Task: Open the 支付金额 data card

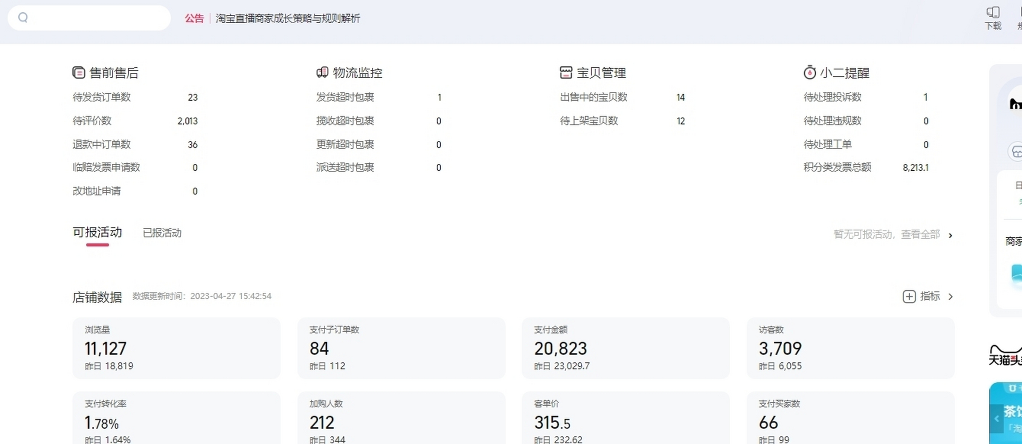Action: click(626, 348)
